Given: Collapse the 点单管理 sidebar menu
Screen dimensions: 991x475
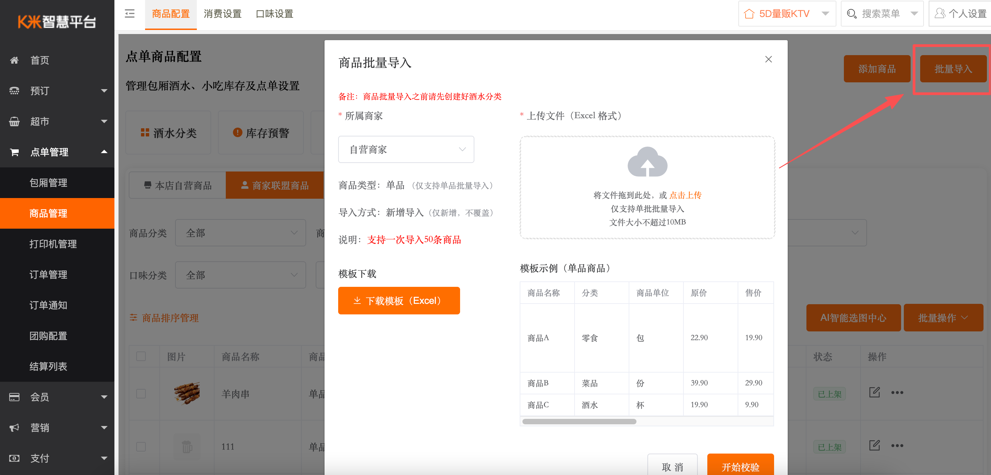Looking at the screenshot, I should (104, 152).
